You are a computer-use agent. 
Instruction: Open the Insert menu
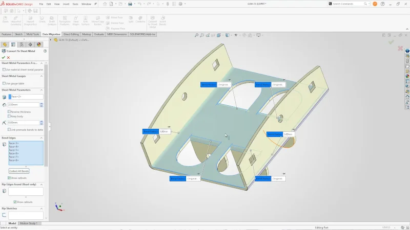66,4
